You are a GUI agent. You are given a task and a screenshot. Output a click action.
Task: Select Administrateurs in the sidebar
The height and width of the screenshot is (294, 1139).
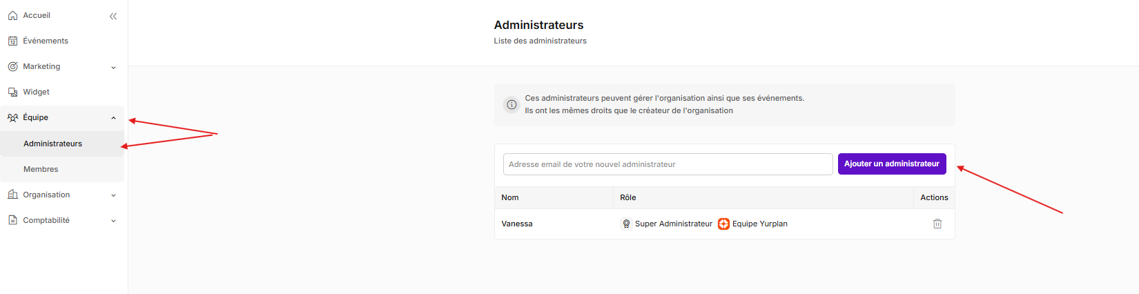52,144
